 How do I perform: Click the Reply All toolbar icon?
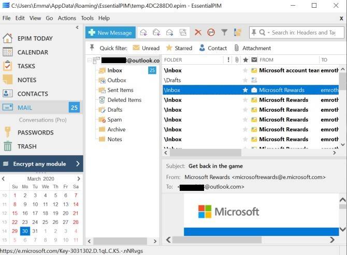(x=156, y=33)
